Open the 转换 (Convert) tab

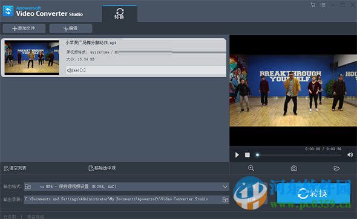(120, 14)
